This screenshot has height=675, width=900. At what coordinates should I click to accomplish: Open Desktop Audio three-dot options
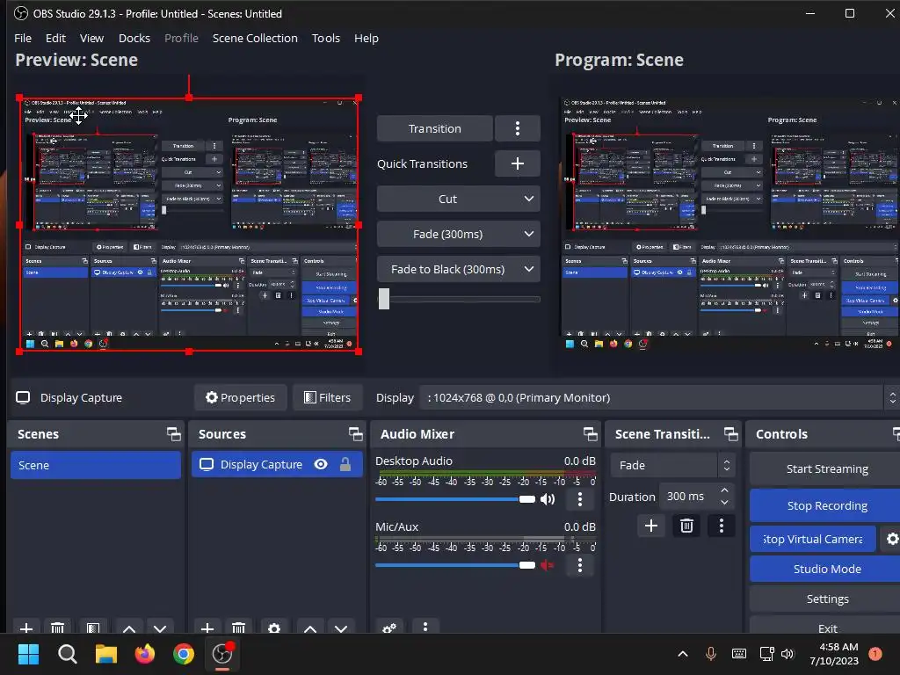(x=580, y=499)
